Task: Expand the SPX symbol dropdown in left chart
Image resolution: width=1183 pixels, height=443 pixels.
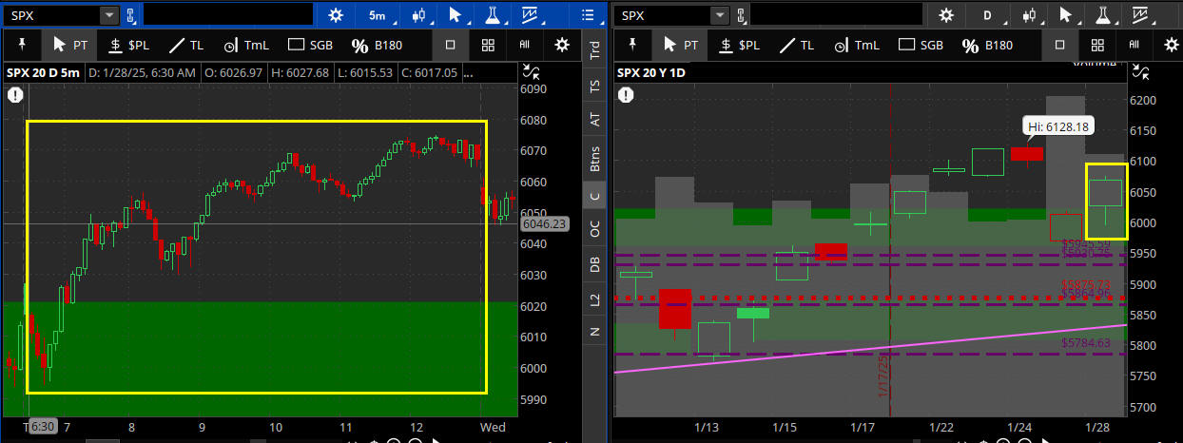Action: [x=108, y=15]
